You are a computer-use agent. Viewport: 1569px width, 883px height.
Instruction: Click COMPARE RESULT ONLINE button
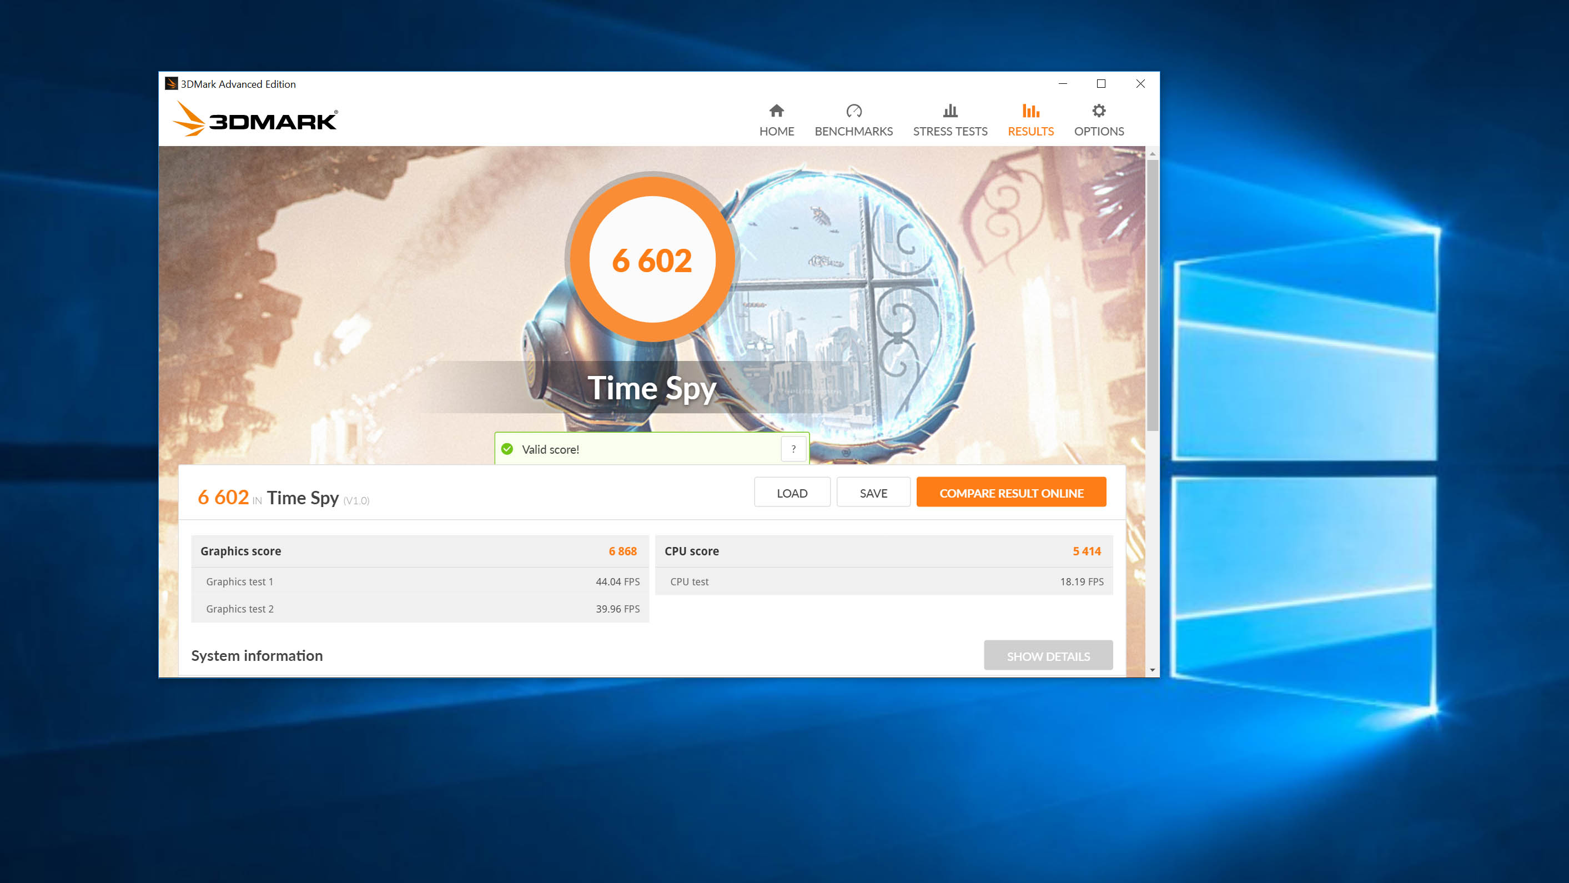1011,493
